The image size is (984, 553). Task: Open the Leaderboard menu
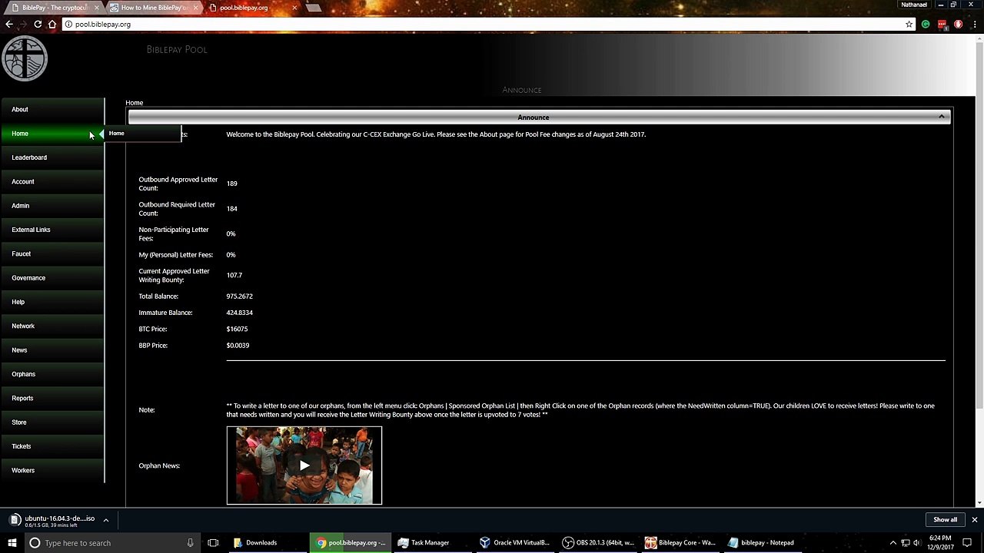pyautogui.click(x=52, y=157)
